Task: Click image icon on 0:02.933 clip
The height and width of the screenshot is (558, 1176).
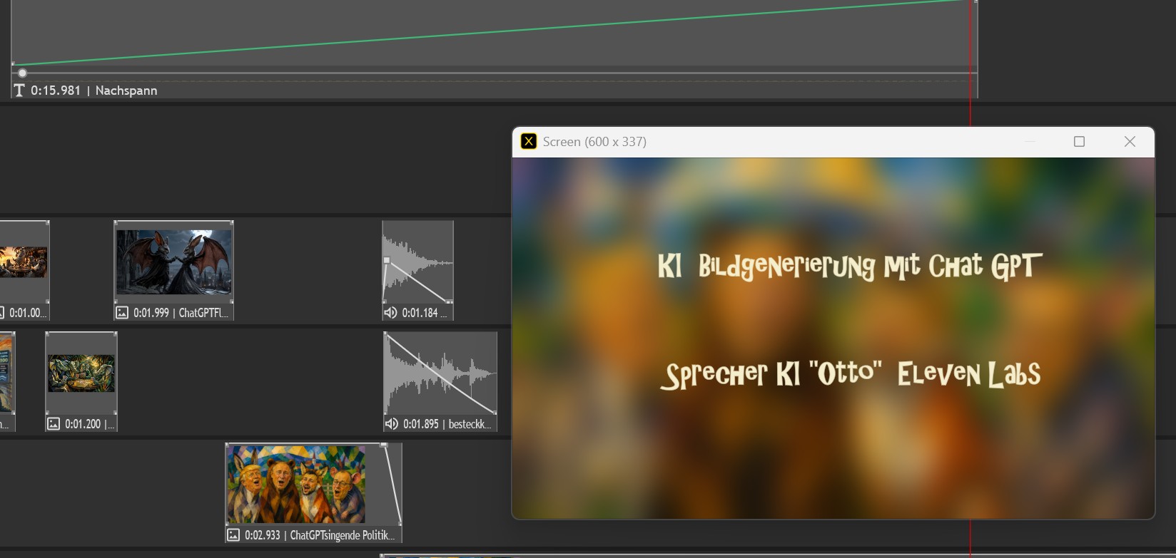Action: click(x=233, y=534)
